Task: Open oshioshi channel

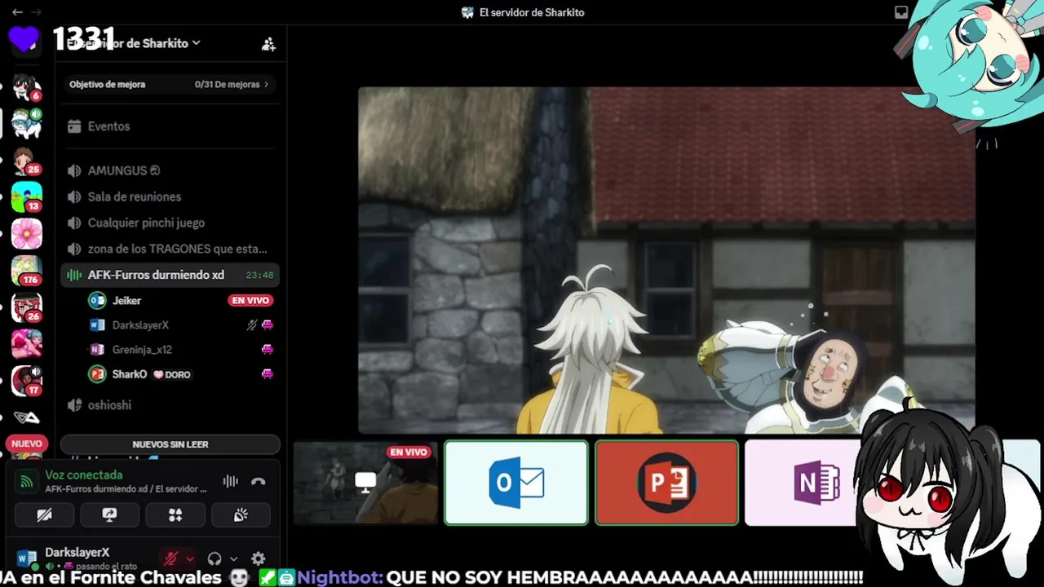Action: pos(170,405)
